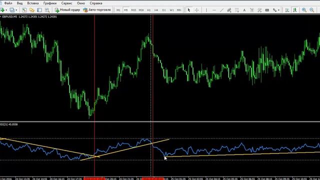The height and width of the screenshot is (180, 320).
Task: Select the trendline drawing tool
Action: (221, 10)
